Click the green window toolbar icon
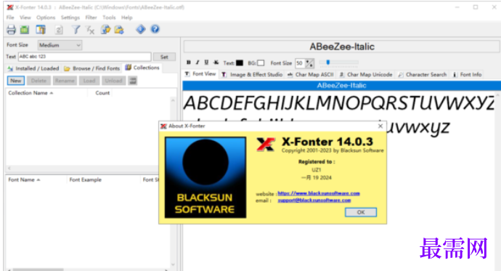The width and height of the screenshot is (501, 271). coord(25,30)
